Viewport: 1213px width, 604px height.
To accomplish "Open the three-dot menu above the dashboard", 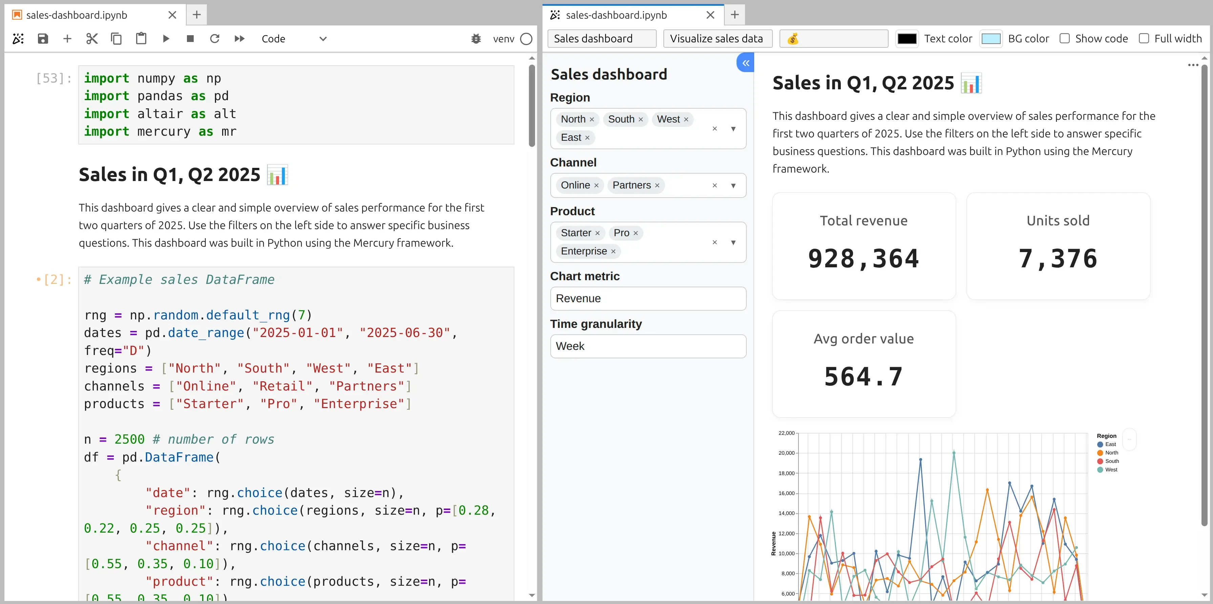I will coord(1193,65).
